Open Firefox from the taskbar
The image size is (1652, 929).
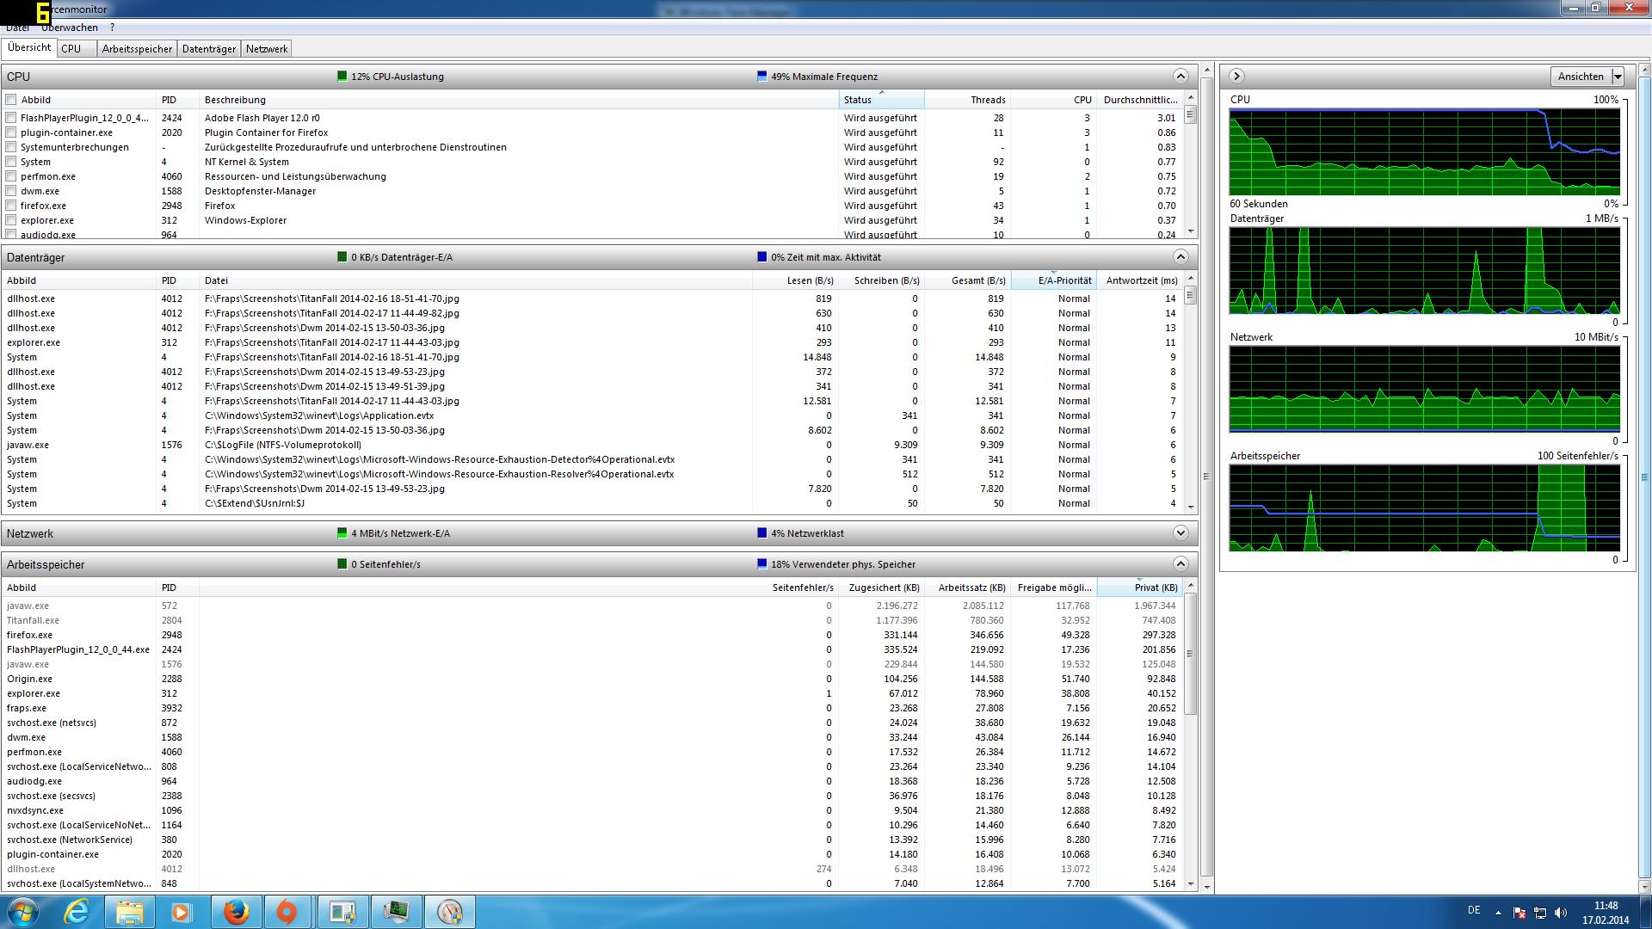click(236, 912)
